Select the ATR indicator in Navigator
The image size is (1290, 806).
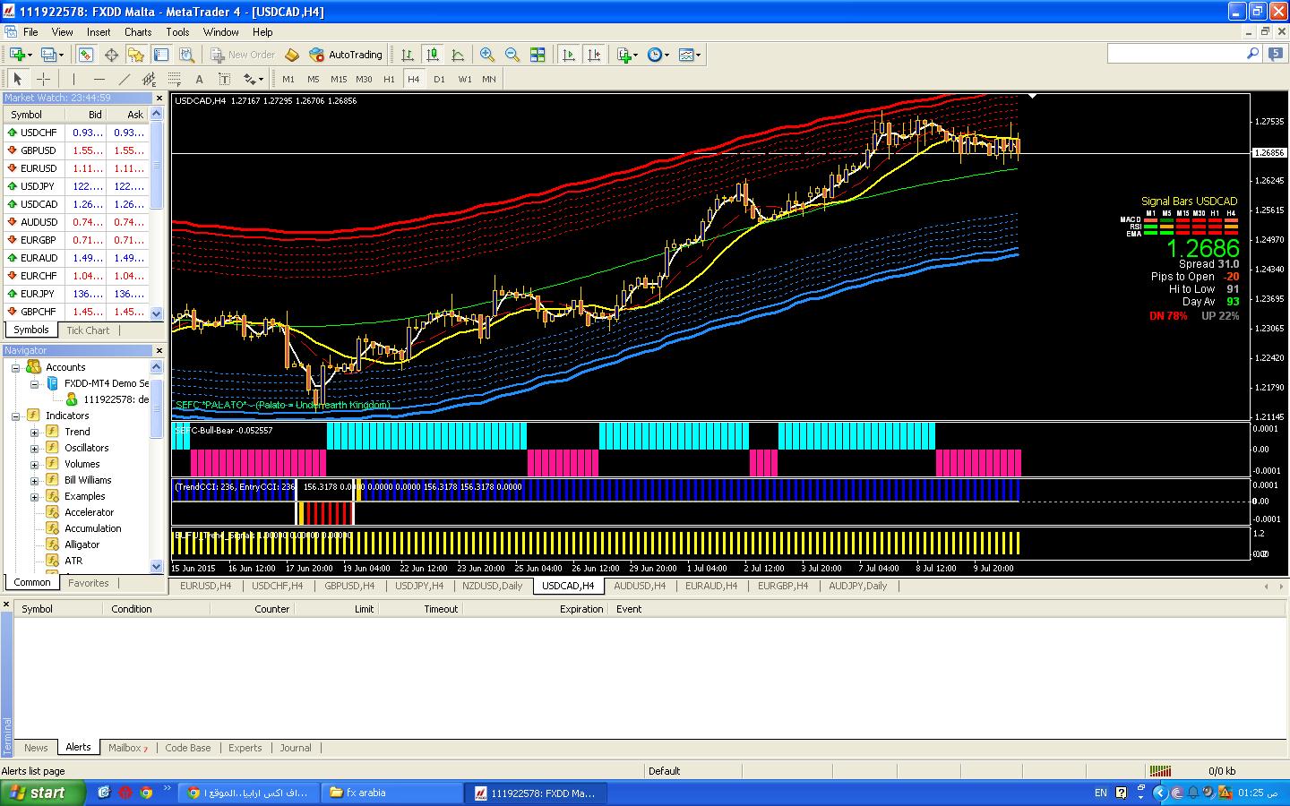pos(73,561)
